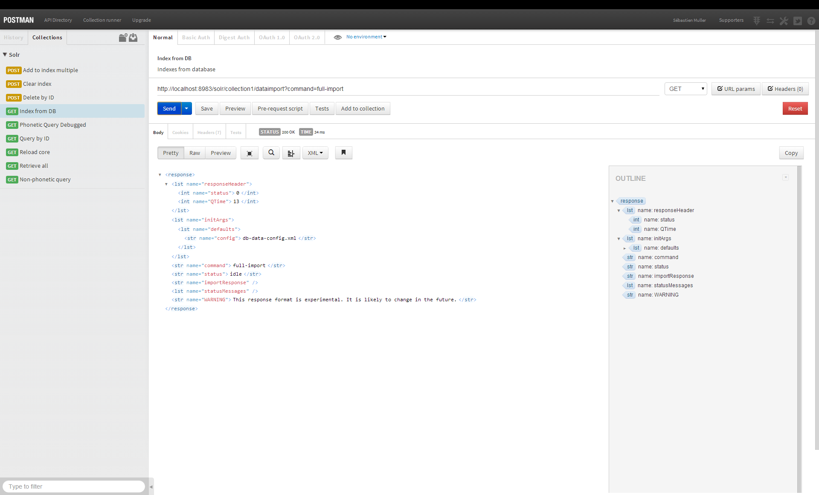The height and width of the screenshot is (495, 819).
Task: Open the No environment dropdown
Action: click(x=366, y=37)
